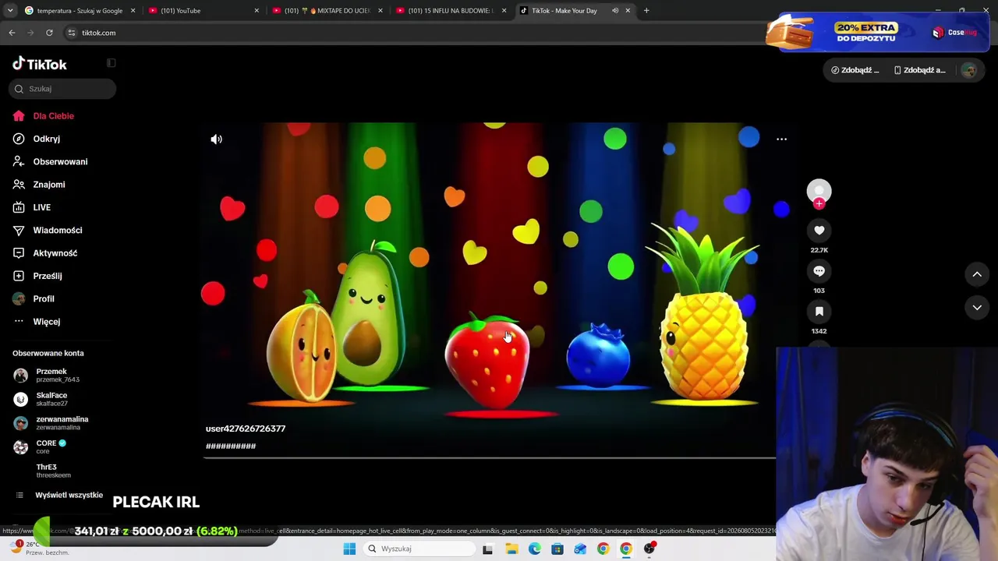
Task: Click the first Zdobądź coins button
Action: (855, 70)
